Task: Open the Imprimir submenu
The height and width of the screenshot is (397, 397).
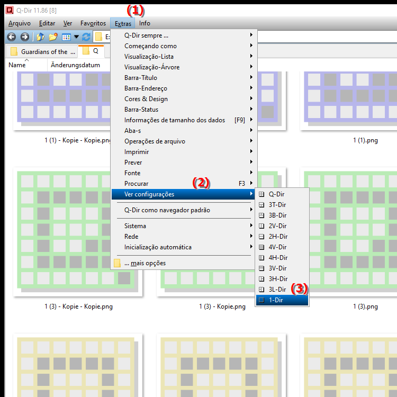Action: pyautogui.click(x=184, y=152)
